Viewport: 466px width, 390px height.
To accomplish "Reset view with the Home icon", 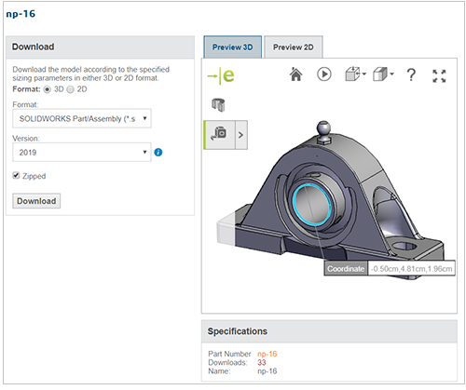I will click(x=295, y=74).
